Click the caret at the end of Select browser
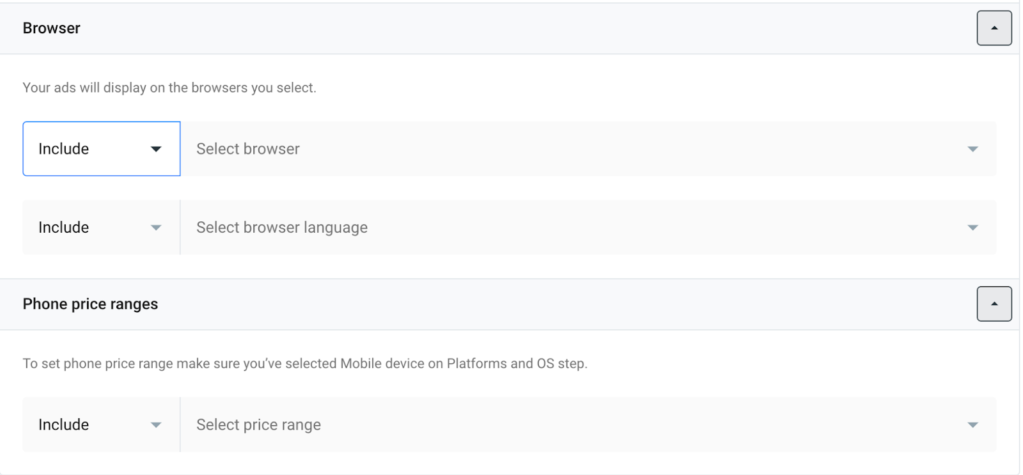 click(x=972, y=149)
